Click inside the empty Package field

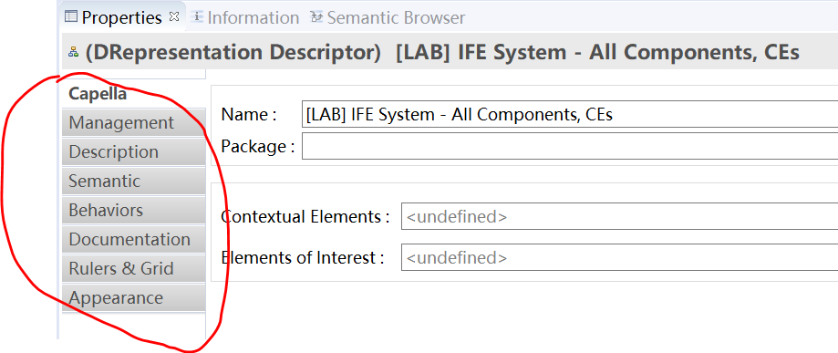pos(570,146)
